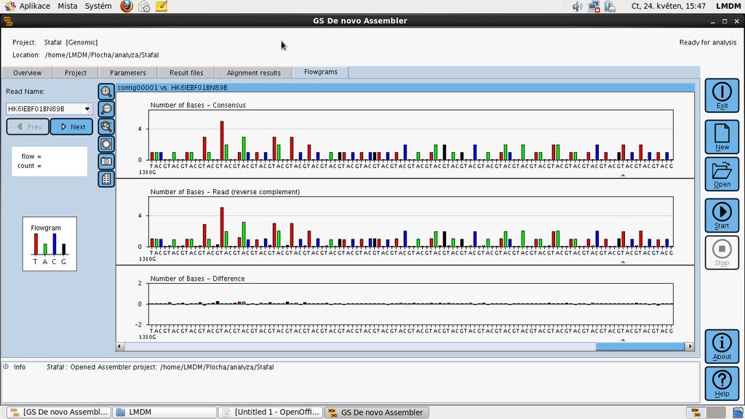Click the GS Assembler window menu icon
The image size is (745, 419).
point(7,21)
